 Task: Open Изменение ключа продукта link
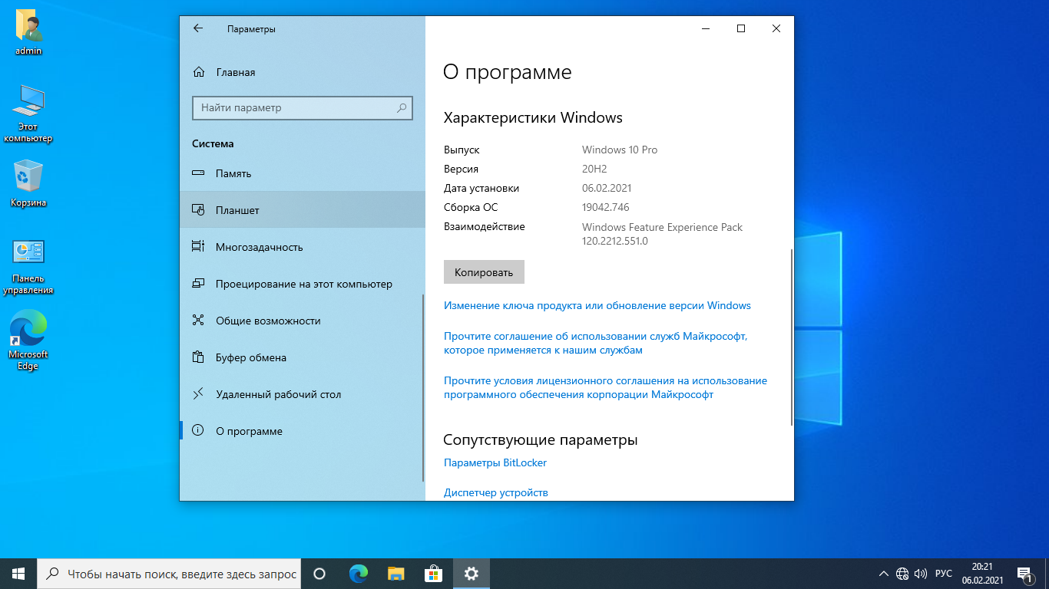(597, 305)
